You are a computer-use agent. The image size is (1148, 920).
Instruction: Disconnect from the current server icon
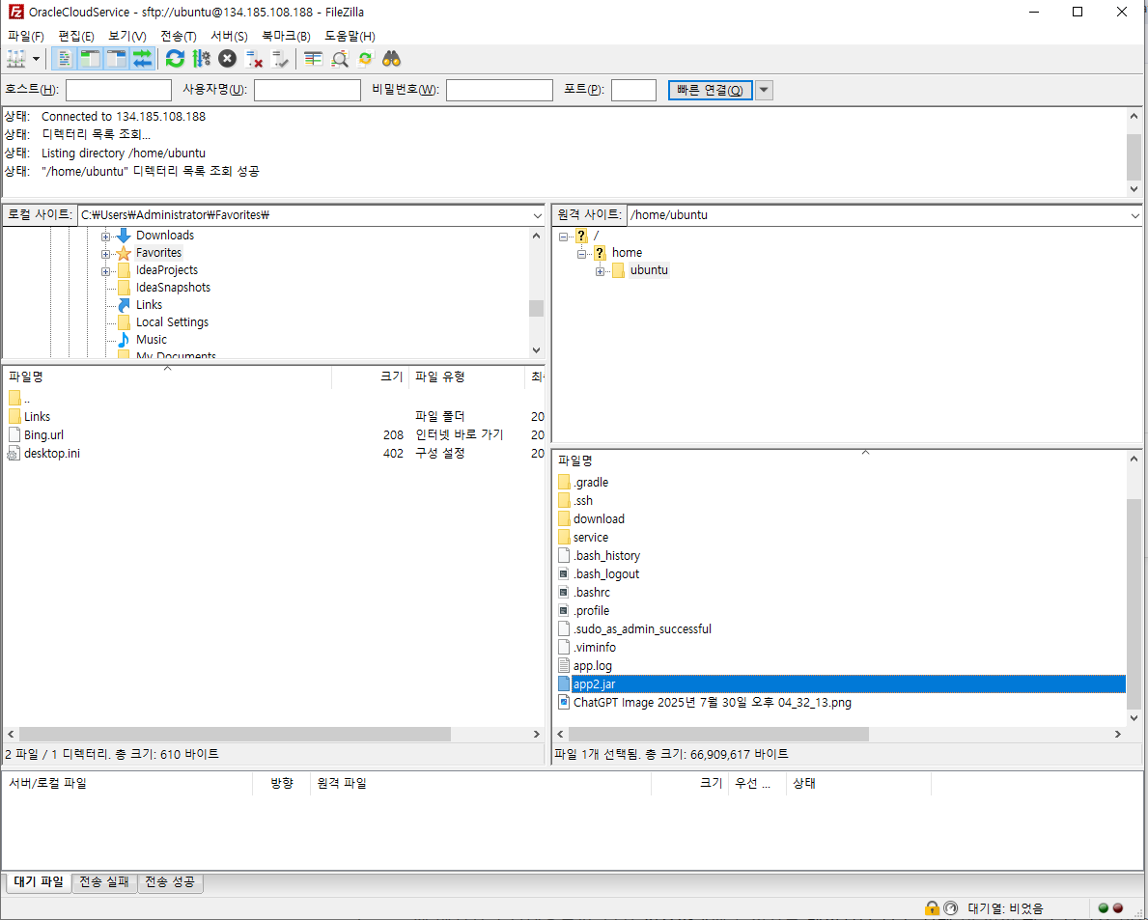[254, 59]
